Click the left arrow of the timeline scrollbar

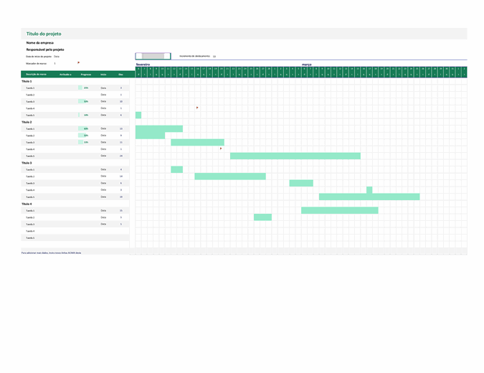click(x=138, y=56)
